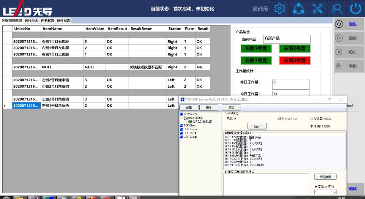Open settings via the gear icon
The image size is (365, 199).
(280, 8)
